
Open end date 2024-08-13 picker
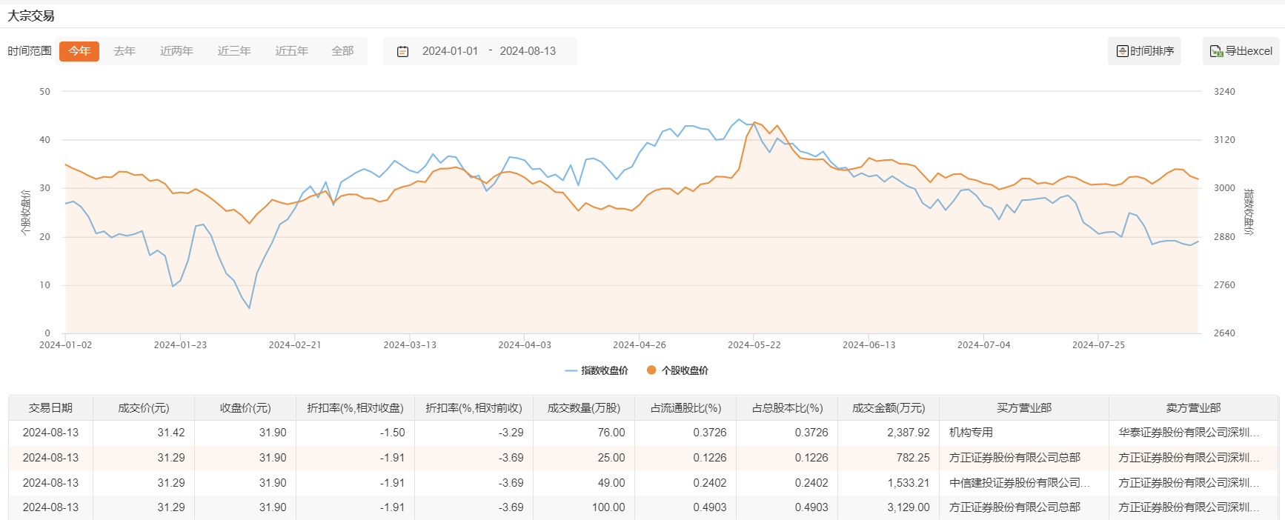[x=528, y=51]
